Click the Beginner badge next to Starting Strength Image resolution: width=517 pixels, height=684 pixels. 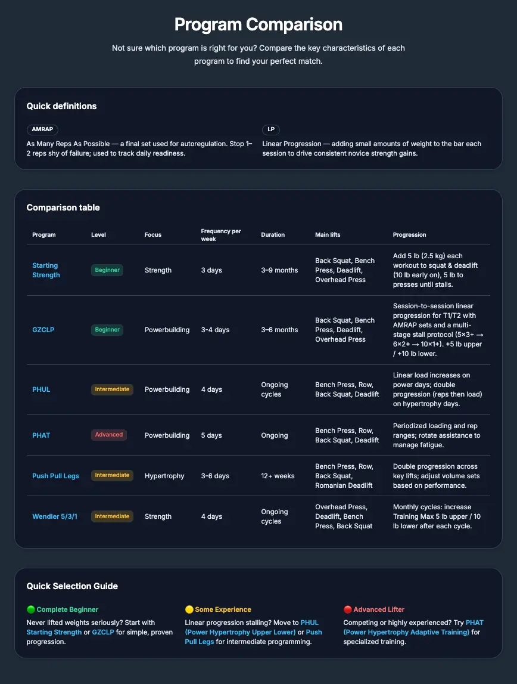(x=107, y=270)
